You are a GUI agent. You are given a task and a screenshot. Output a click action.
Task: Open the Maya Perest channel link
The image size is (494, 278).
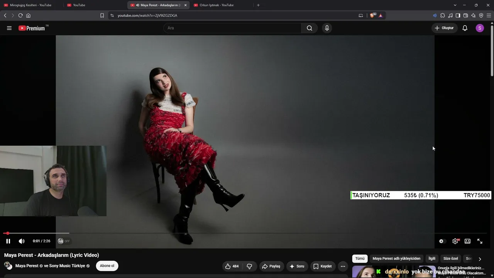point(27,266)
